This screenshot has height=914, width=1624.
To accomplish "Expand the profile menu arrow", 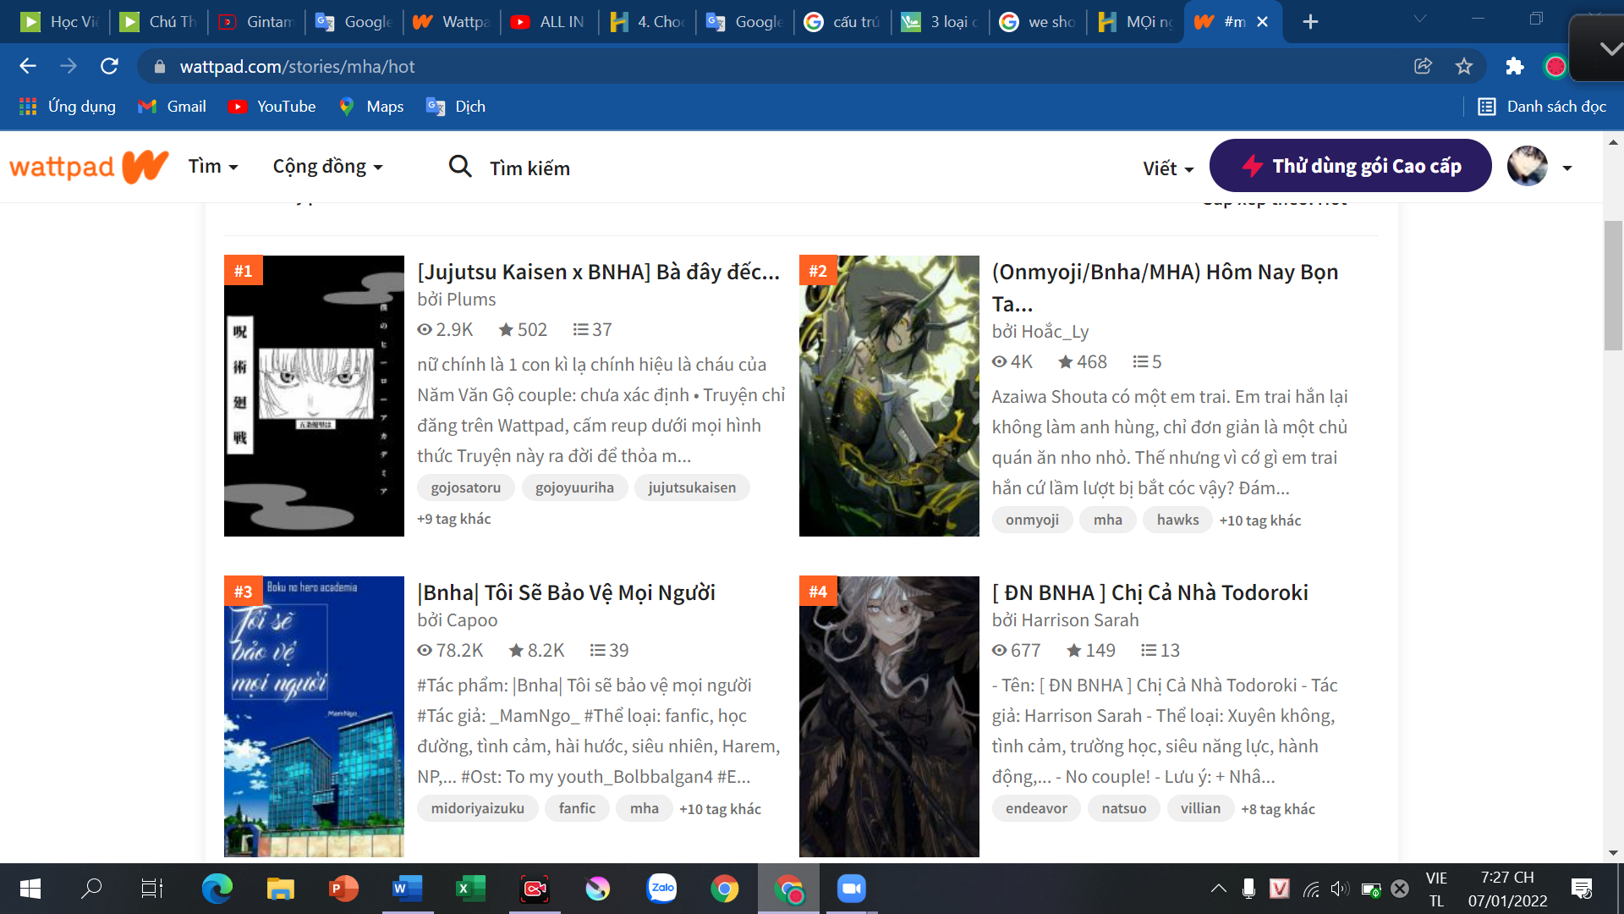I will tap(1567, 168).
